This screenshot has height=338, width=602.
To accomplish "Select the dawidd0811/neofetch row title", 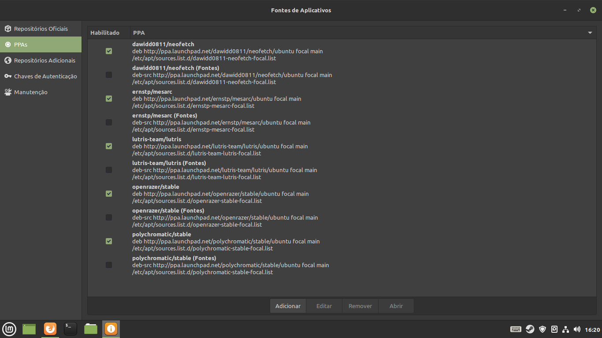I will [163, 44].
